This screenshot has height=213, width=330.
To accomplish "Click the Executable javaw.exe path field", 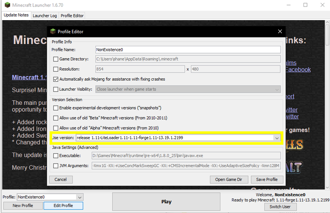I will click(x=186, y=156).
